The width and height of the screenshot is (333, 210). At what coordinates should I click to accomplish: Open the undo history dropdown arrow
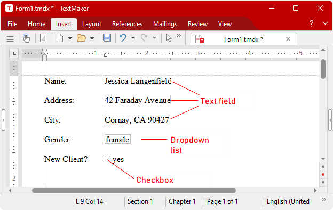[x=133, y=38]
